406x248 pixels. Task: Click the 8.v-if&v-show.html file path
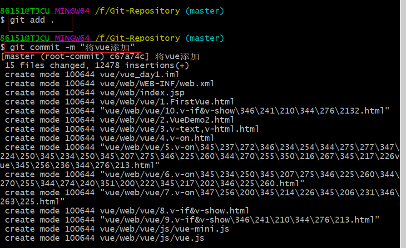(x=174, y=211)
